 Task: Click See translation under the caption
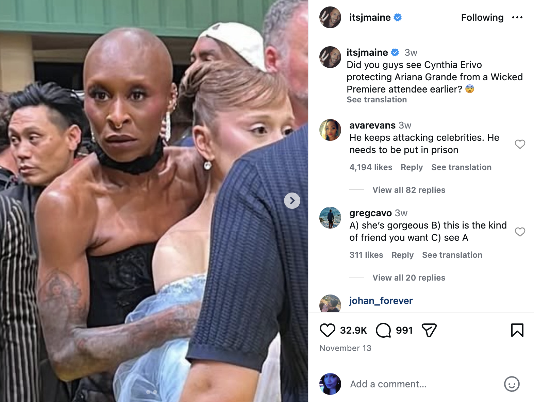point(377,99)
